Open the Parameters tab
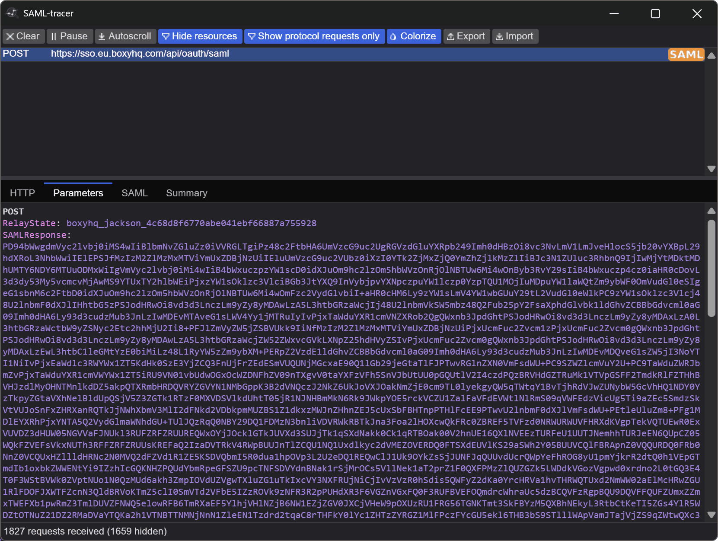Viewport: 718px width, 541px height. [x=78, y=193]
